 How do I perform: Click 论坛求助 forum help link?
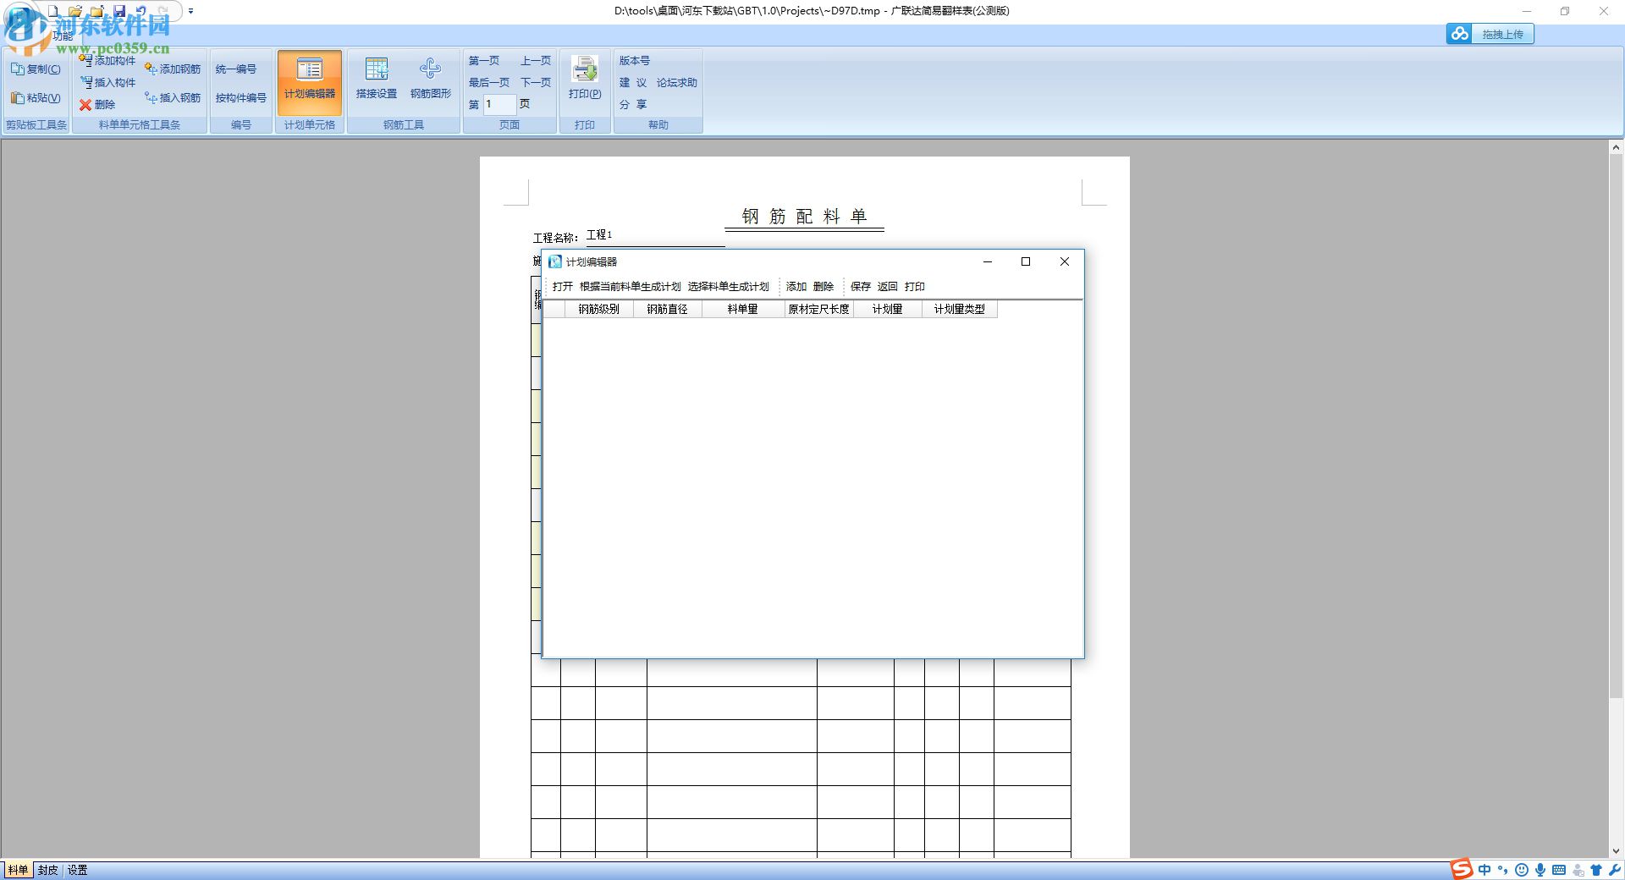click(677, 83)
